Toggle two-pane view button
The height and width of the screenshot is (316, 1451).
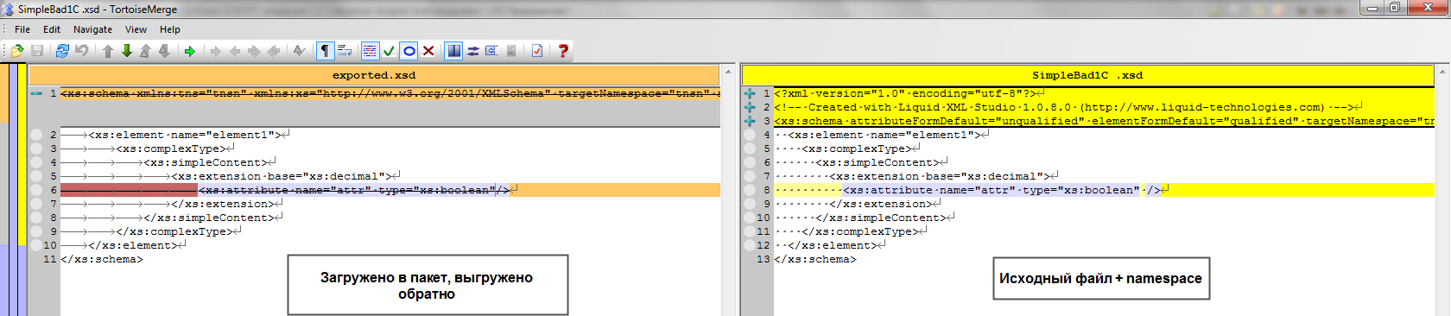(453, 51)
